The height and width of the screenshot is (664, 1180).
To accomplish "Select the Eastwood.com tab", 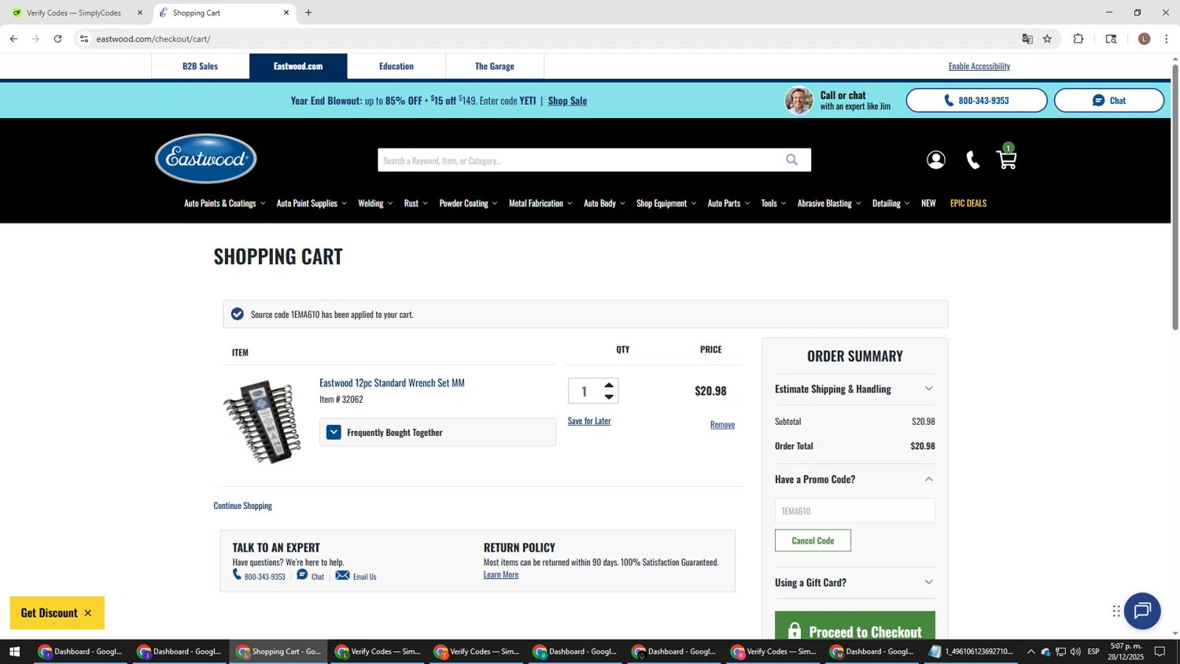I will (298, 66).
